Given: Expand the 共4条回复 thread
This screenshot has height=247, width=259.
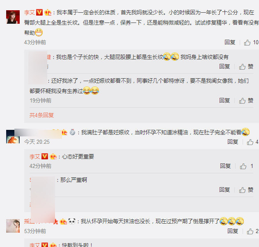Looking at the screenshot, I should pyautogui.click(x=41, y=115).
